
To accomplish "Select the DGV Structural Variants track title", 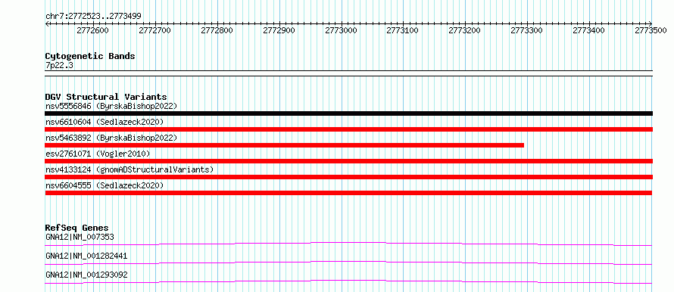I will pos(106,97).
